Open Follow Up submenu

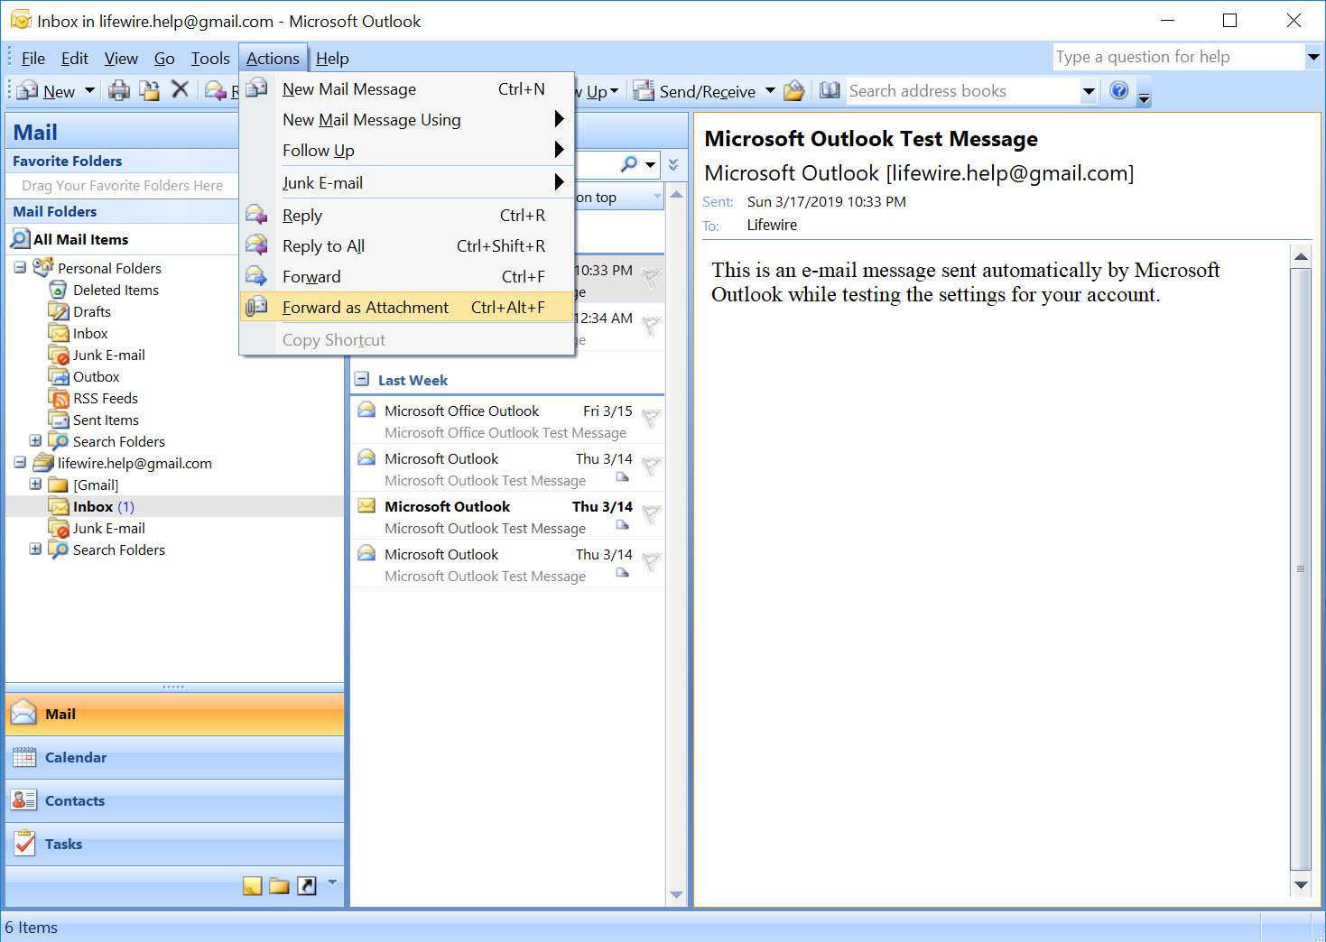point(407,151)
